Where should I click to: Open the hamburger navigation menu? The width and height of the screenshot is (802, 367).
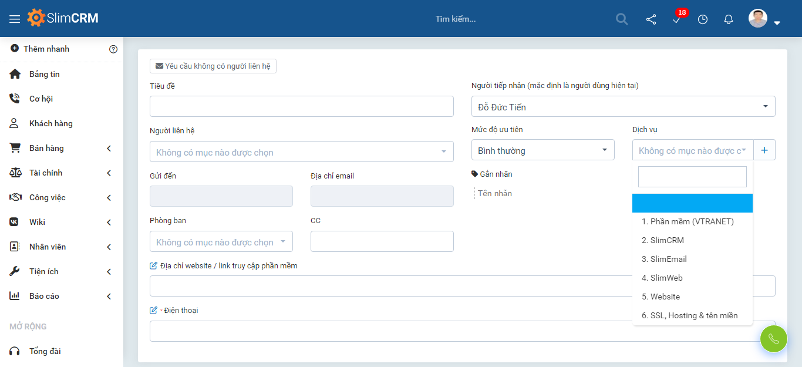pyautogui.click(x=15, y=18)
